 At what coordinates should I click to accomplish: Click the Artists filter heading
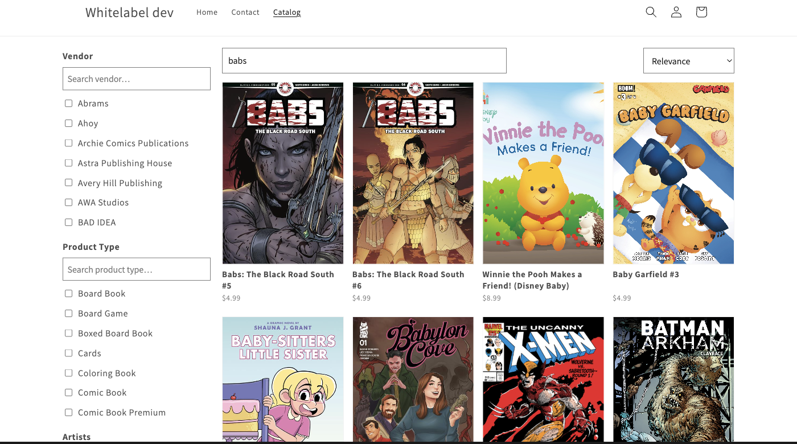[76, 437]
